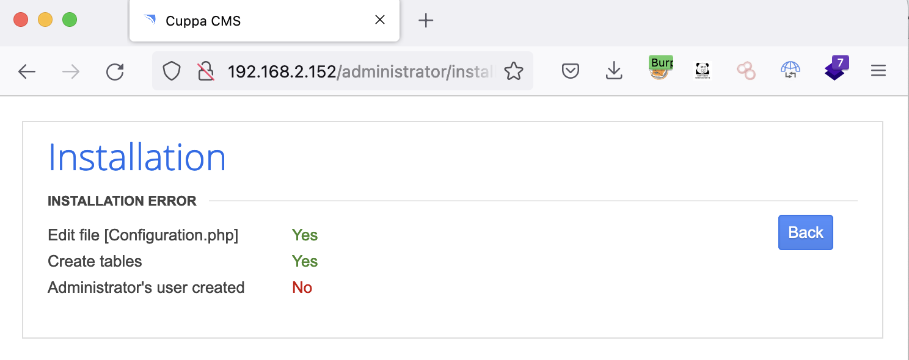Open the downloads panel
This screenshot has height=360, width=909.
coord(614,72)
